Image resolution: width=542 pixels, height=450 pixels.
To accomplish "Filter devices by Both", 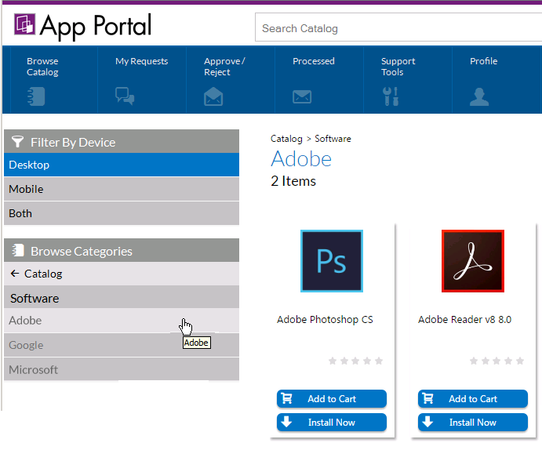I will point(122,213).
